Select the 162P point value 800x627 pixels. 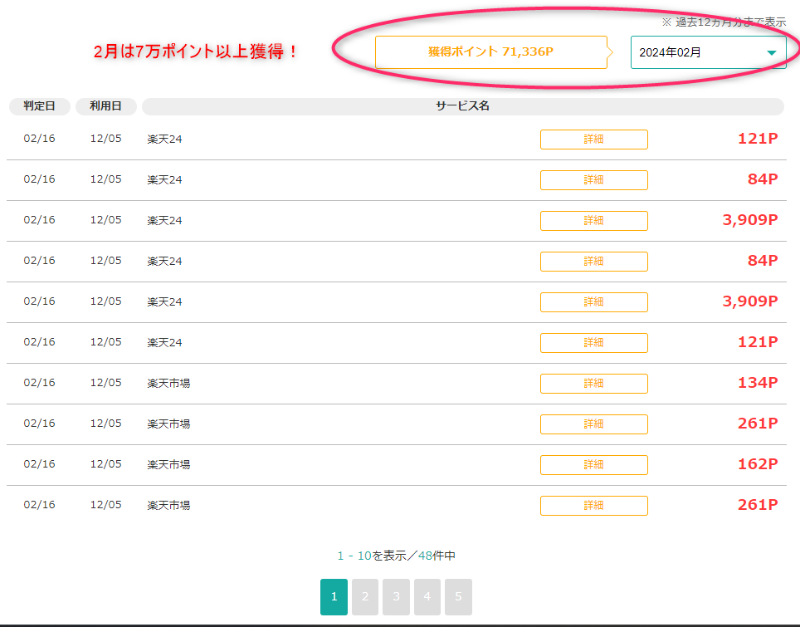(758, 464)
